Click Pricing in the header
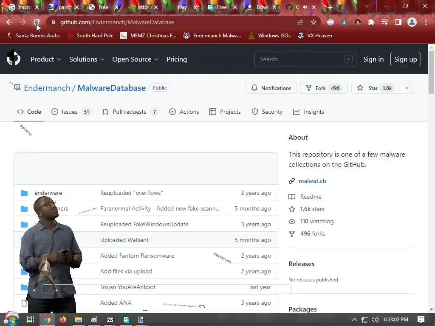This screenshot has width=435, height=326. tap(177, 59)
